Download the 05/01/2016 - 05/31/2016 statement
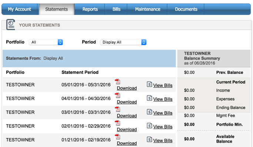The width and height of the screenshot is (253, 147). (x=127, y=88)
